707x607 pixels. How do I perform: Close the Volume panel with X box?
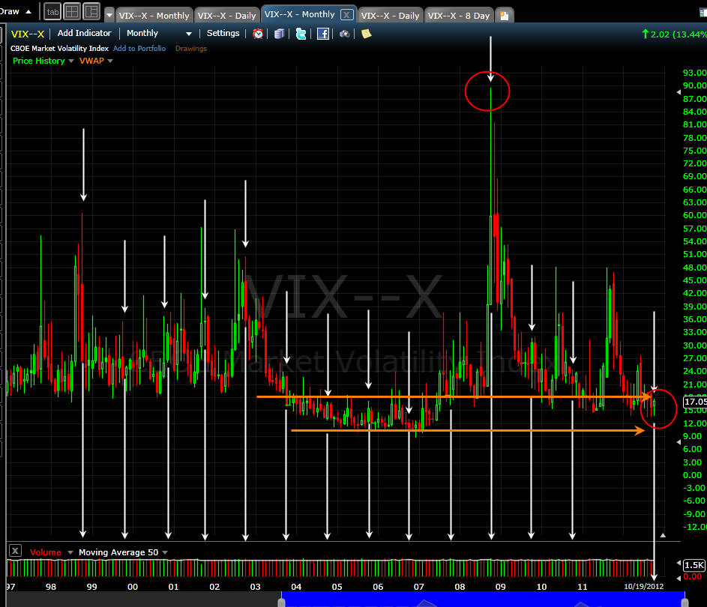coord(14,552)
